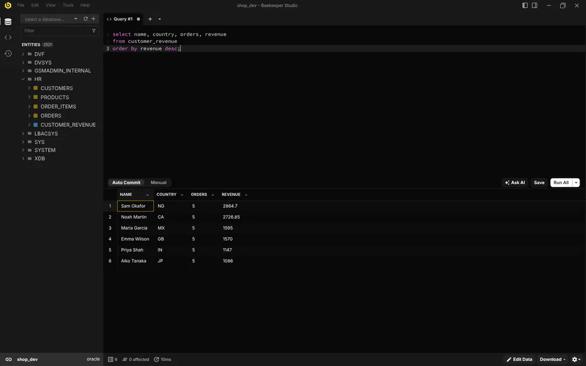Click the ORDER_ITEMS table icon
The image size is (586, 366).
pyautogui.click(x=36, y=107)
